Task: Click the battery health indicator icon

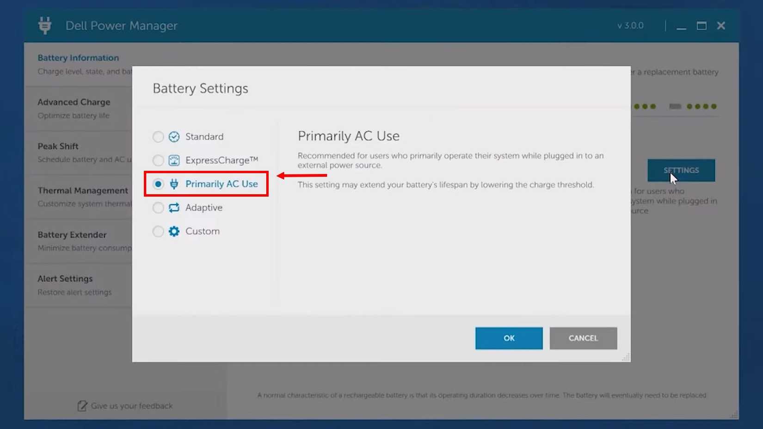Action: tap(675, 106)
